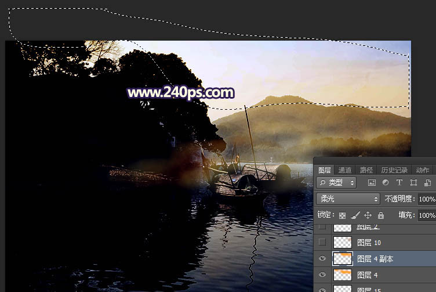
Task: Filter layers by text type
Action: pos(399,183)
